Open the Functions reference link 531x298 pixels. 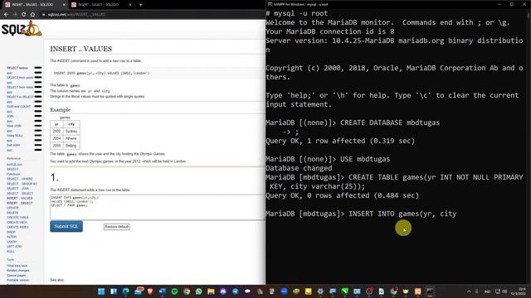click(x=13, y=174)
